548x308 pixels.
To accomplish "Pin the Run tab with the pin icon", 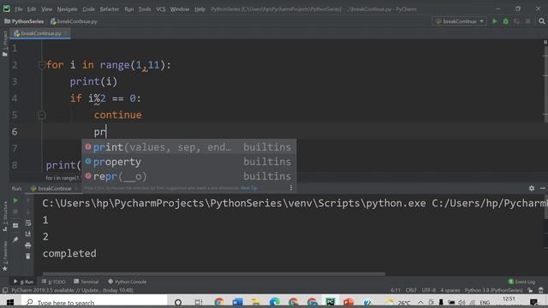I will pos(15,240).
